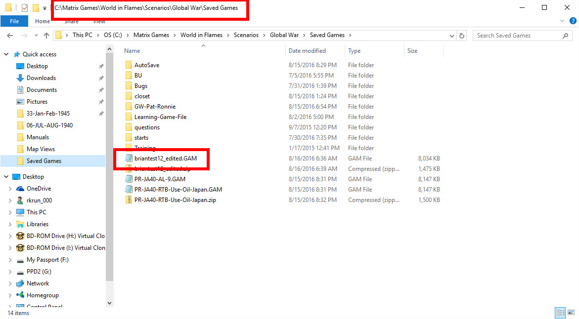The width and height of the screenshot is (579, 319).
Task: Expand This PC in navigation tree
Action: coord(10,212)
